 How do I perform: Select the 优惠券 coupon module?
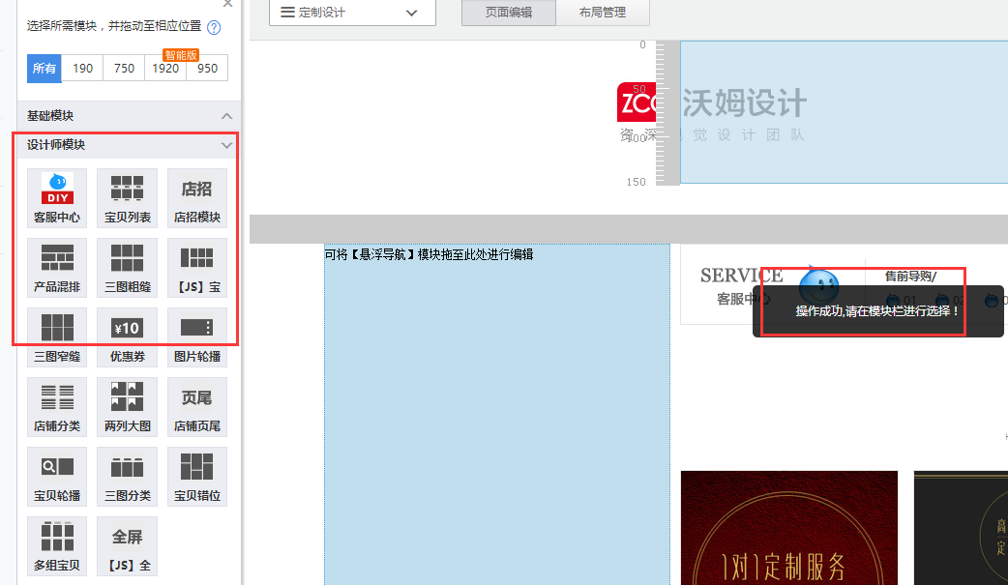point(127,336)
